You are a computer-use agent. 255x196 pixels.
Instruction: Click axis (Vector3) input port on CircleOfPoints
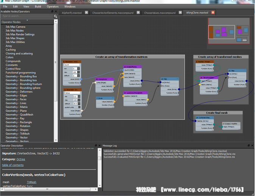click(x=123, y=77)
